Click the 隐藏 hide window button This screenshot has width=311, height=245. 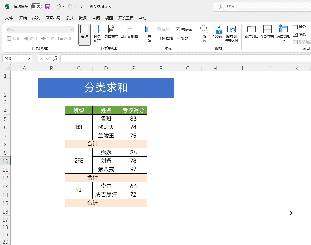pyautogui.click(x=299, y=35)
